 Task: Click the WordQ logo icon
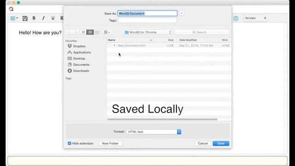tap(11, 9)
